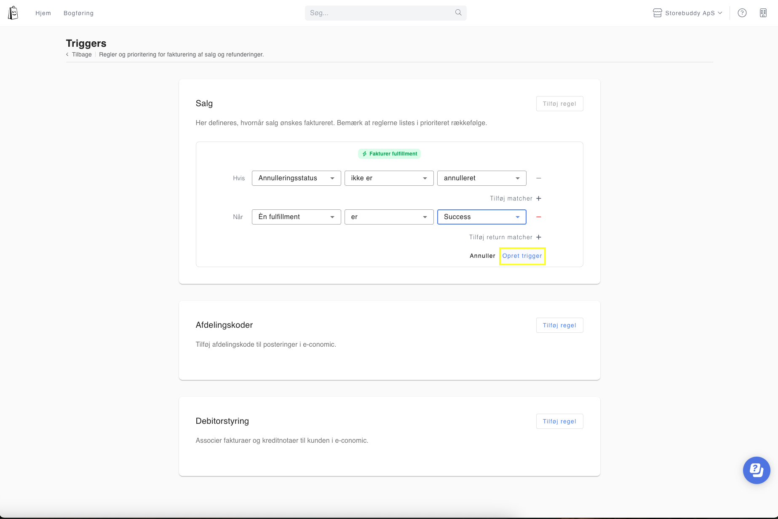Click the plus icon beside Tilføj matcher

tap(538, 198)
